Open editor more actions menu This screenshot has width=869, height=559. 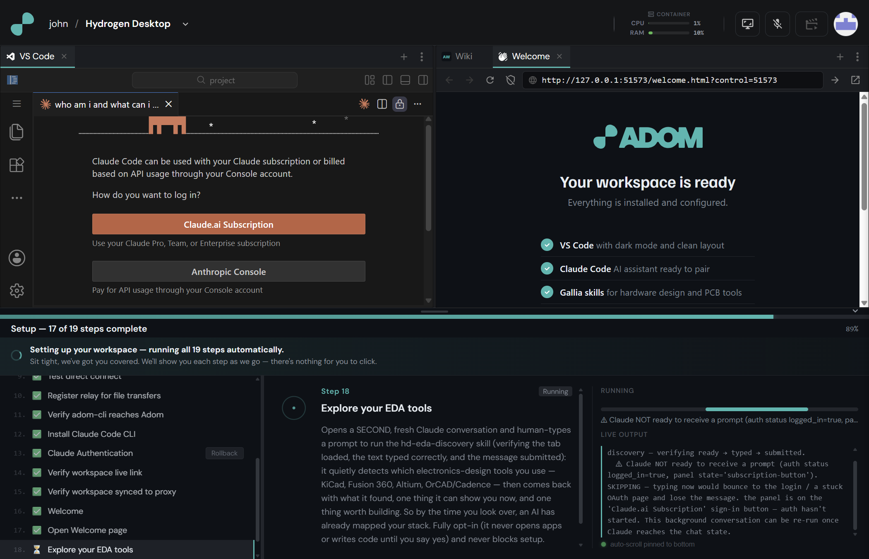tap(418, 104)
